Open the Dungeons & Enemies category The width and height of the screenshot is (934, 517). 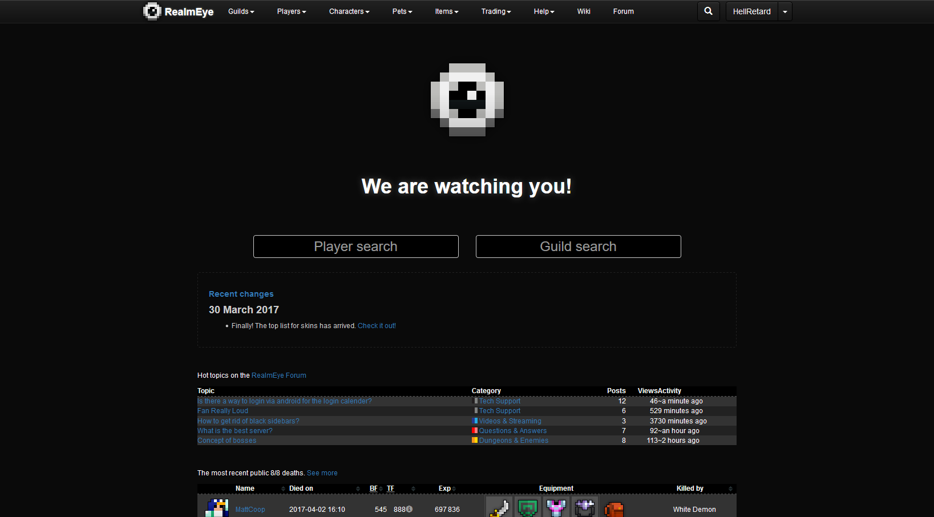[x=514, y=441]
